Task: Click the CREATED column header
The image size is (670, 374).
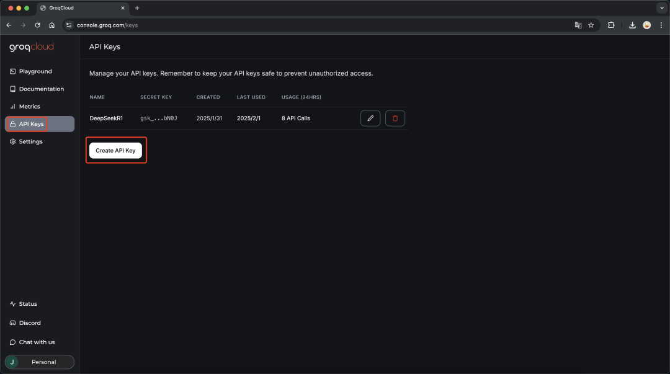Action: click(x=208, y=97)
